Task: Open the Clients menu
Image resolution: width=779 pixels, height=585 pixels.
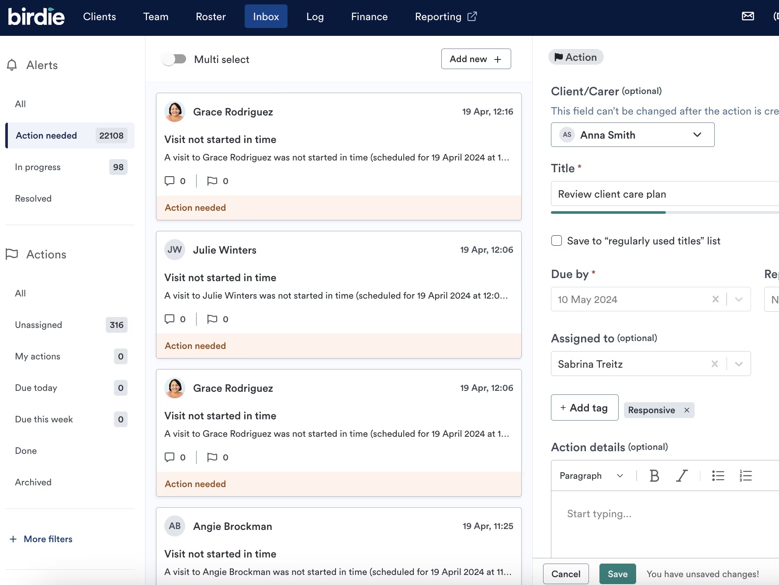Action: 100,17
